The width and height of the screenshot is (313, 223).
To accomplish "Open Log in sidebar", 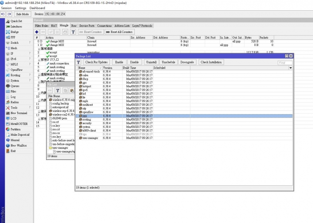I will click(13, 97).
